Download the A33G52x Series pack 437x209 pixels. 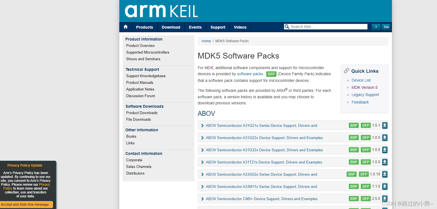(385, 174)
